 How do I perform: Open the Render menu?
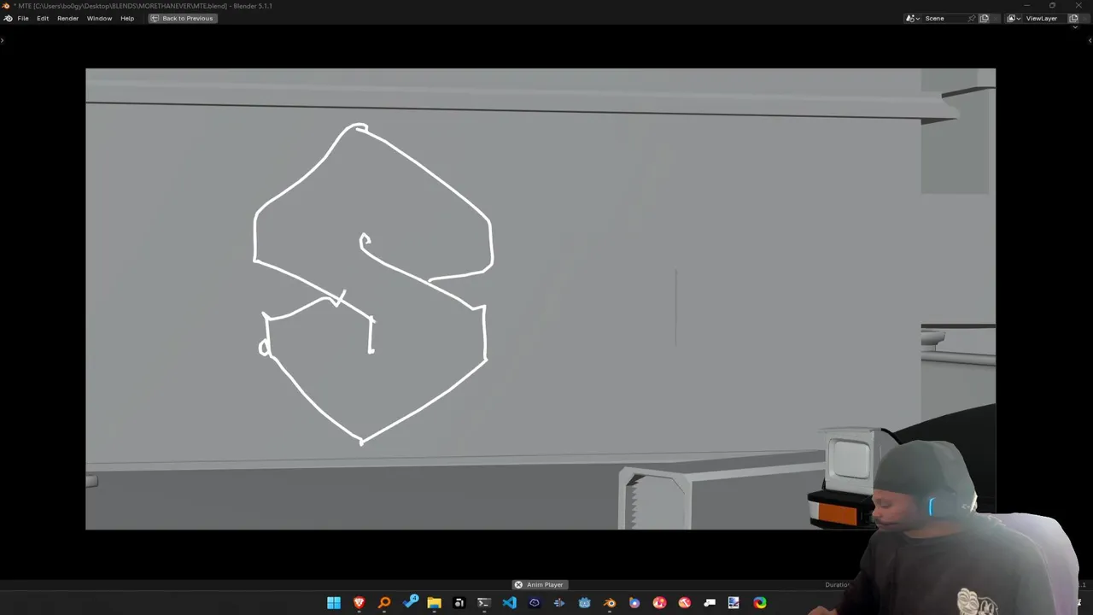click(x=67, y=18)
